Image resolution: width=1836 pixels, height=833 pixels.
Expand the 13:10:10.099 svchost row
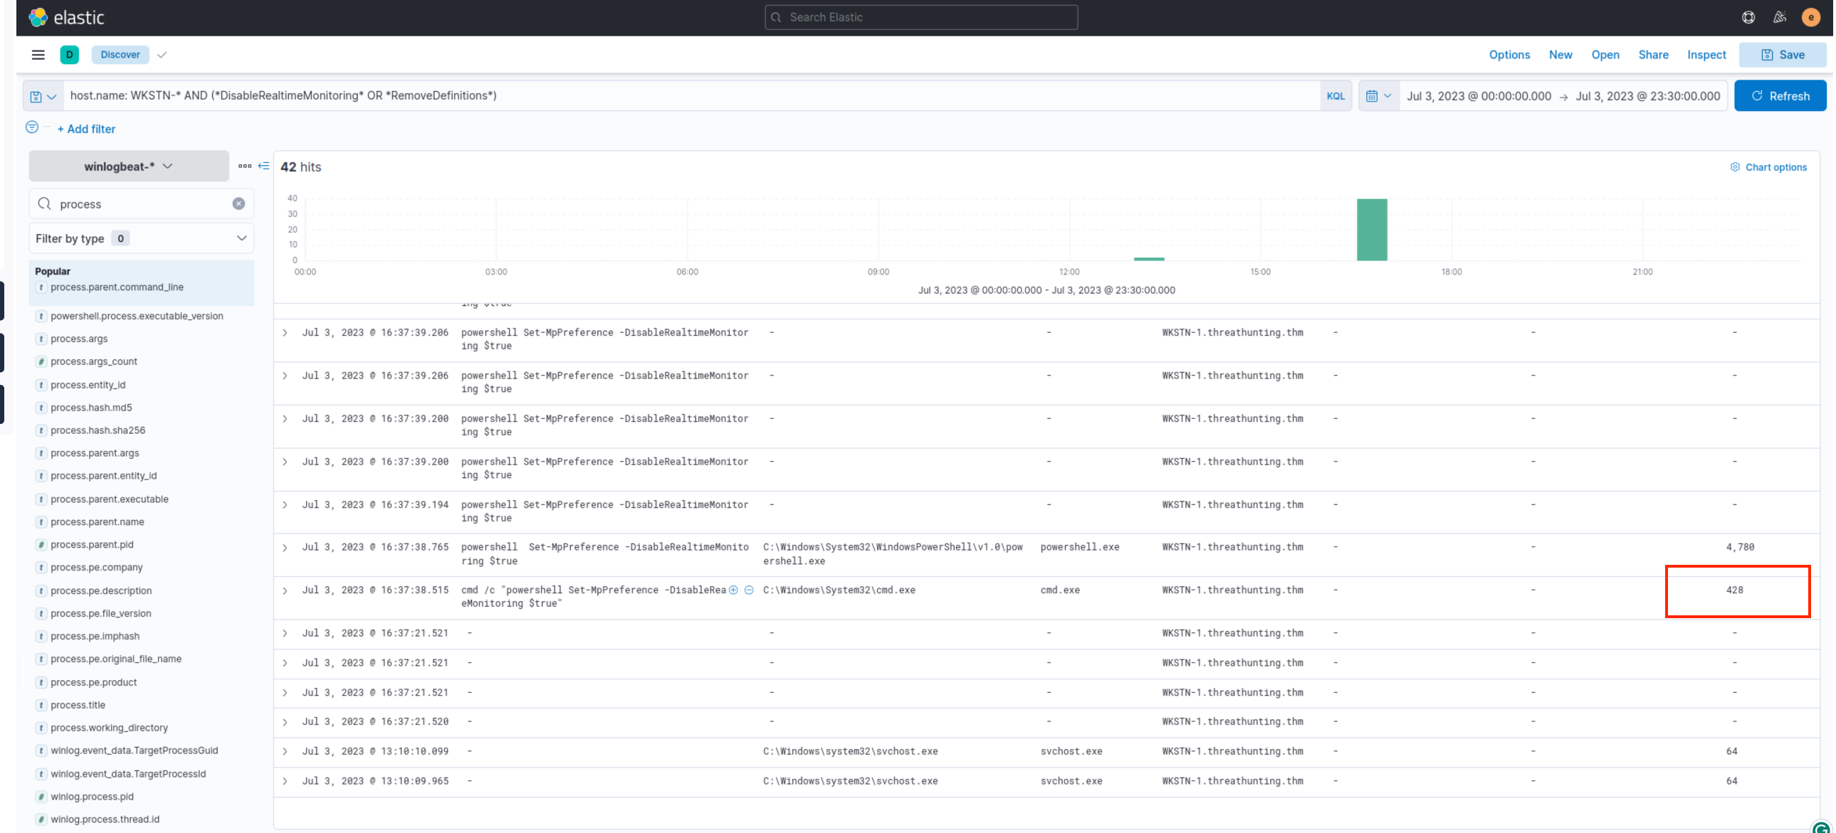click(x=285, y=752)
